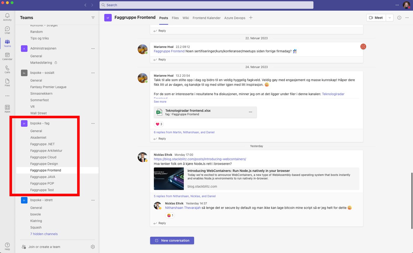Start a meeting with Meet button
413x253 pixels.
click(x=376, y=18)
